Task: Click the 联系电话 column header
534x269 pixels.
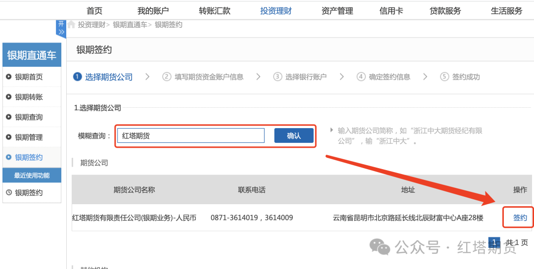Action: [252, 190]
